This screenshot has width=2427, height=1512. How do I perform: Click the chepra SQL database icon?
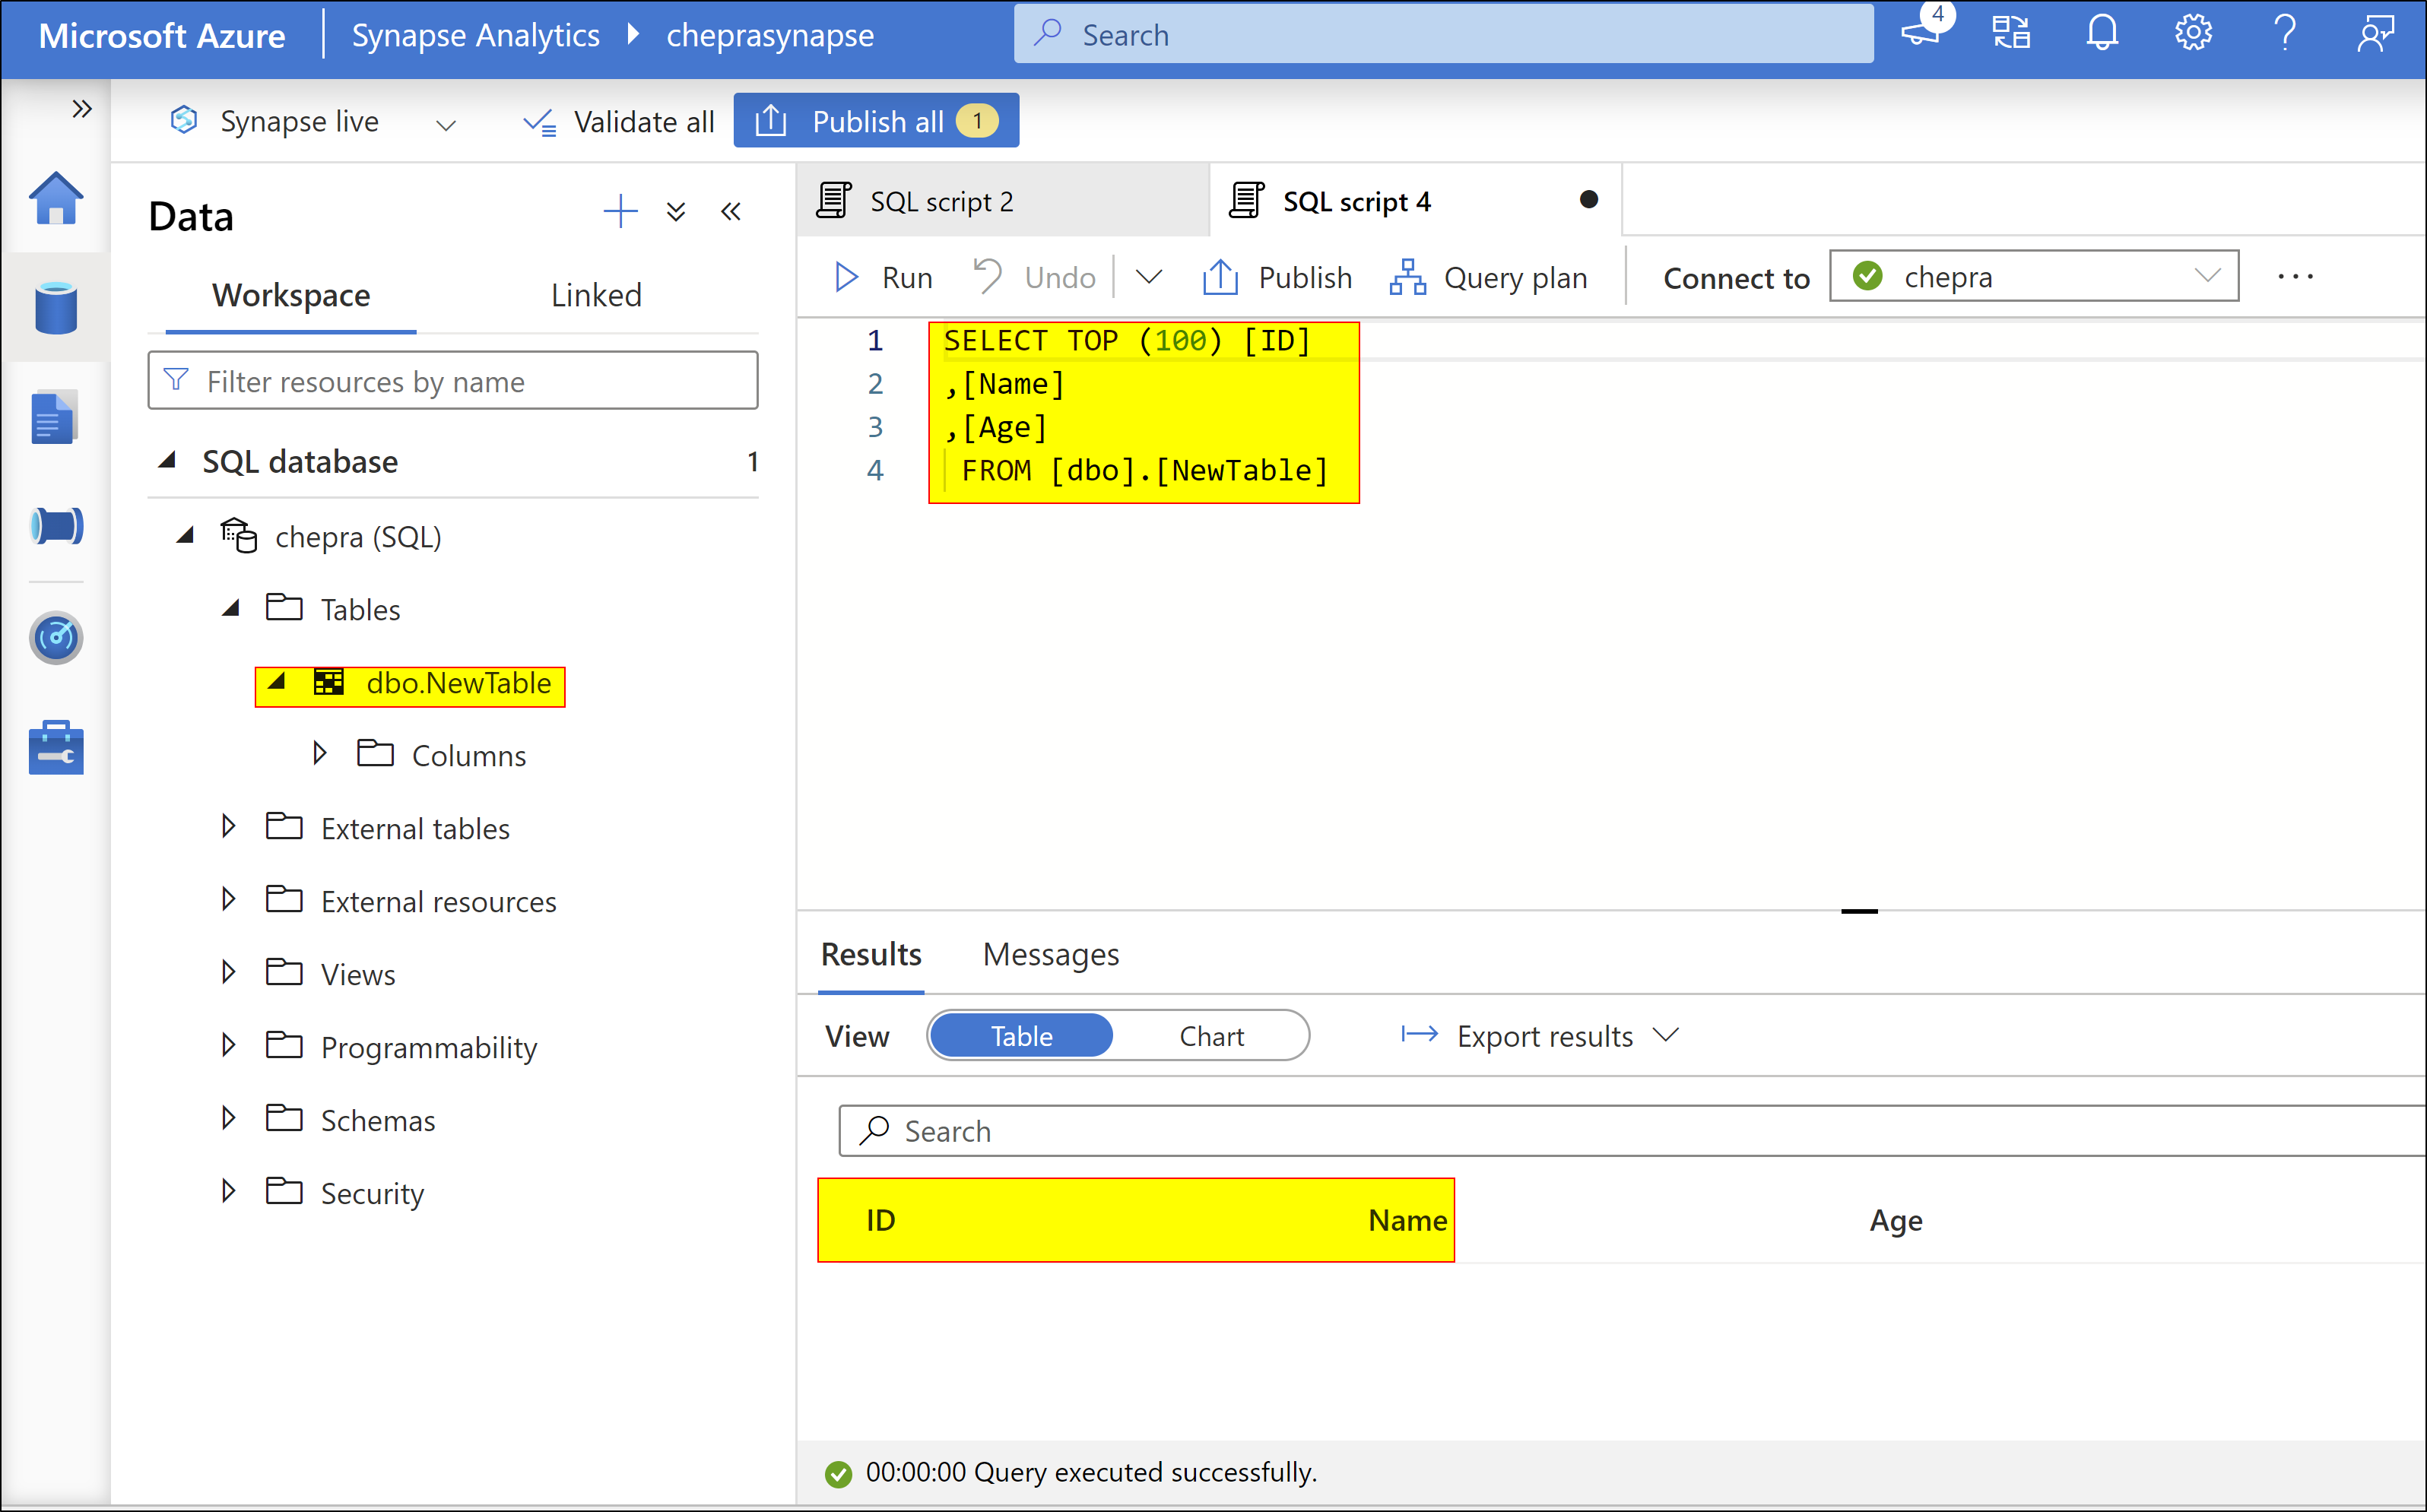pos(239,536)
